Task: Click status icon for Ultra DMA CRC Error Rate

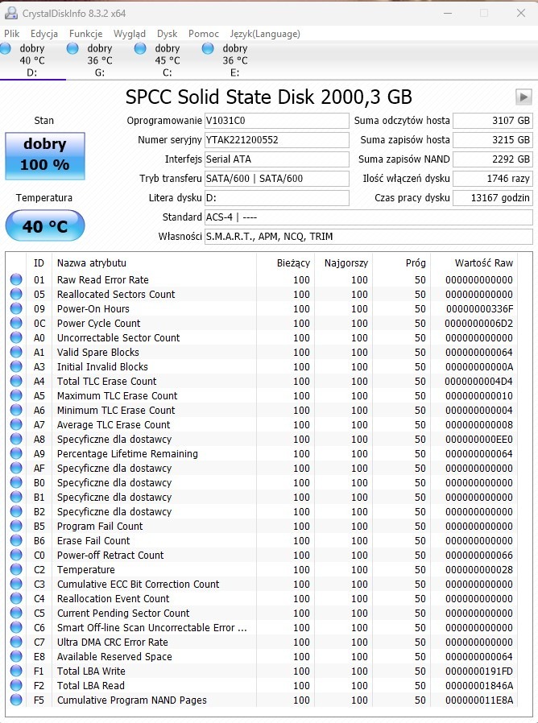Action: click(x=16, y=642)
